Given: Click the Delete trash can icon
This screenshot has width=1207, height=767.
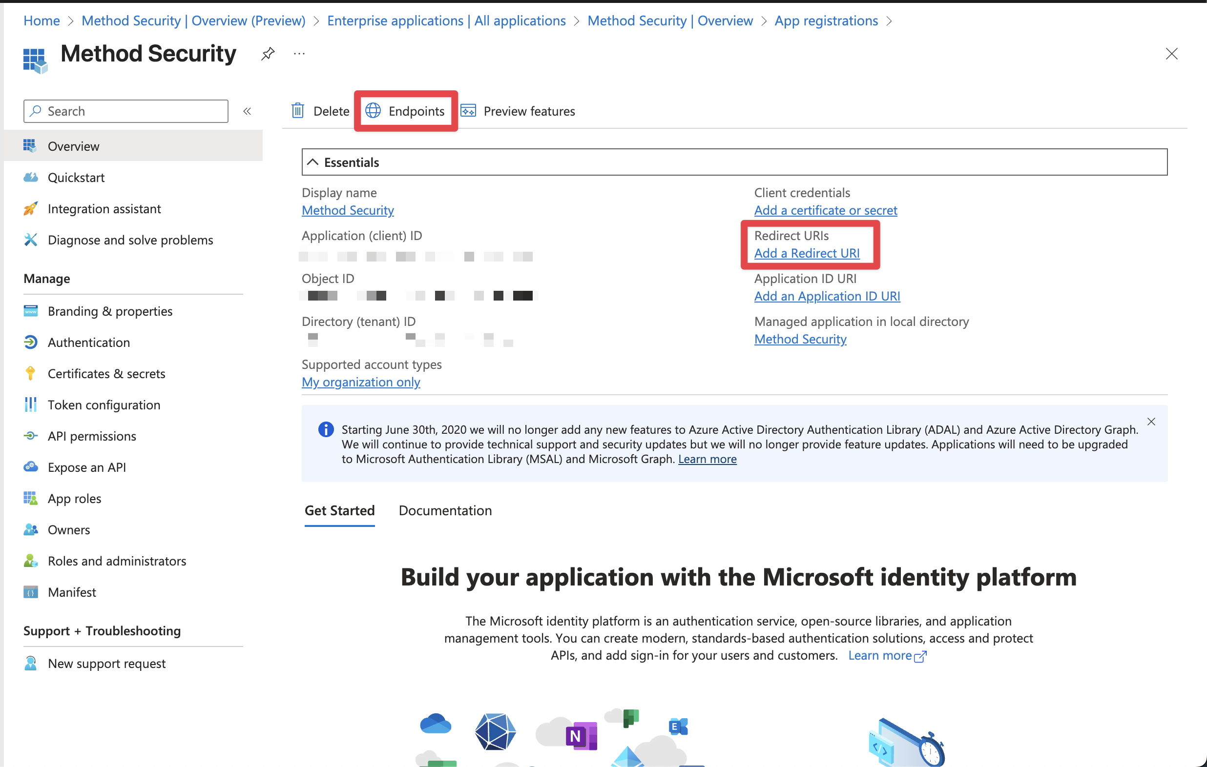Looking at the screenshot, I should 298,111.
